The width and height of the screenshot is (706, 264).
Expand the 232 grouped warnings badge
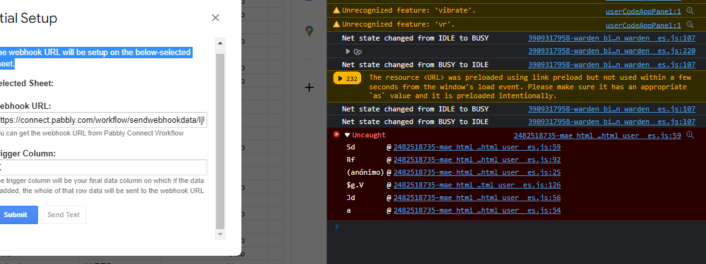click(347, 79)
